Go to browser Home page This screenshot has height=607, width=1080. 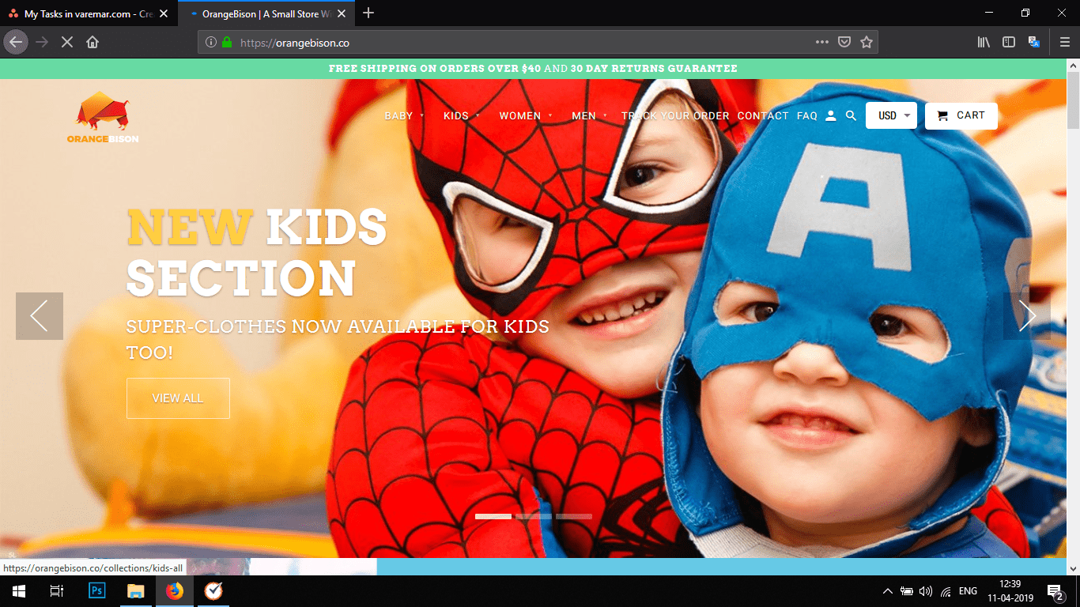click(x=93, y=42)
